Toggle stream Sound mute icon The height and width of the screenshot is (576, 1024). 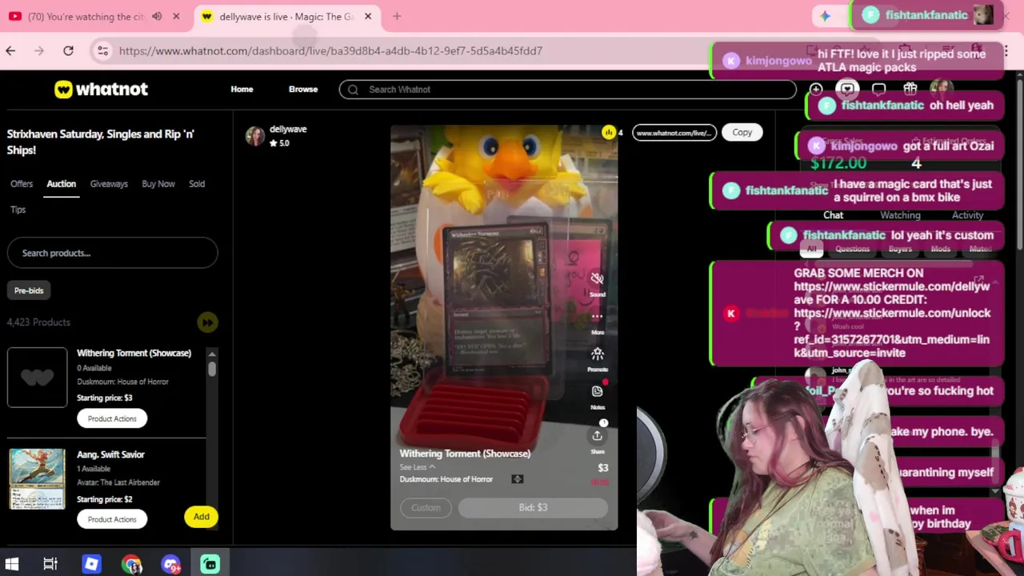(x=597, y=278)
